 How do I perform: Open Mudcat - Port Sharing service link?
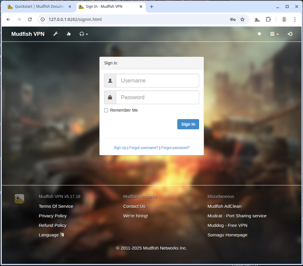237,216
